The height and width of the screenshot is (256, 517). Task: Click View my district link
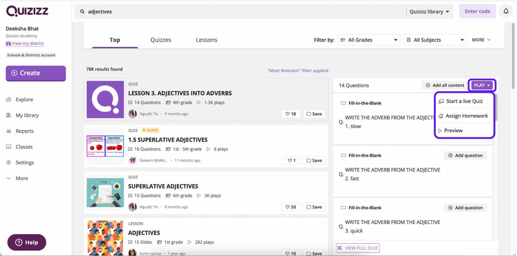pos(25,44)
